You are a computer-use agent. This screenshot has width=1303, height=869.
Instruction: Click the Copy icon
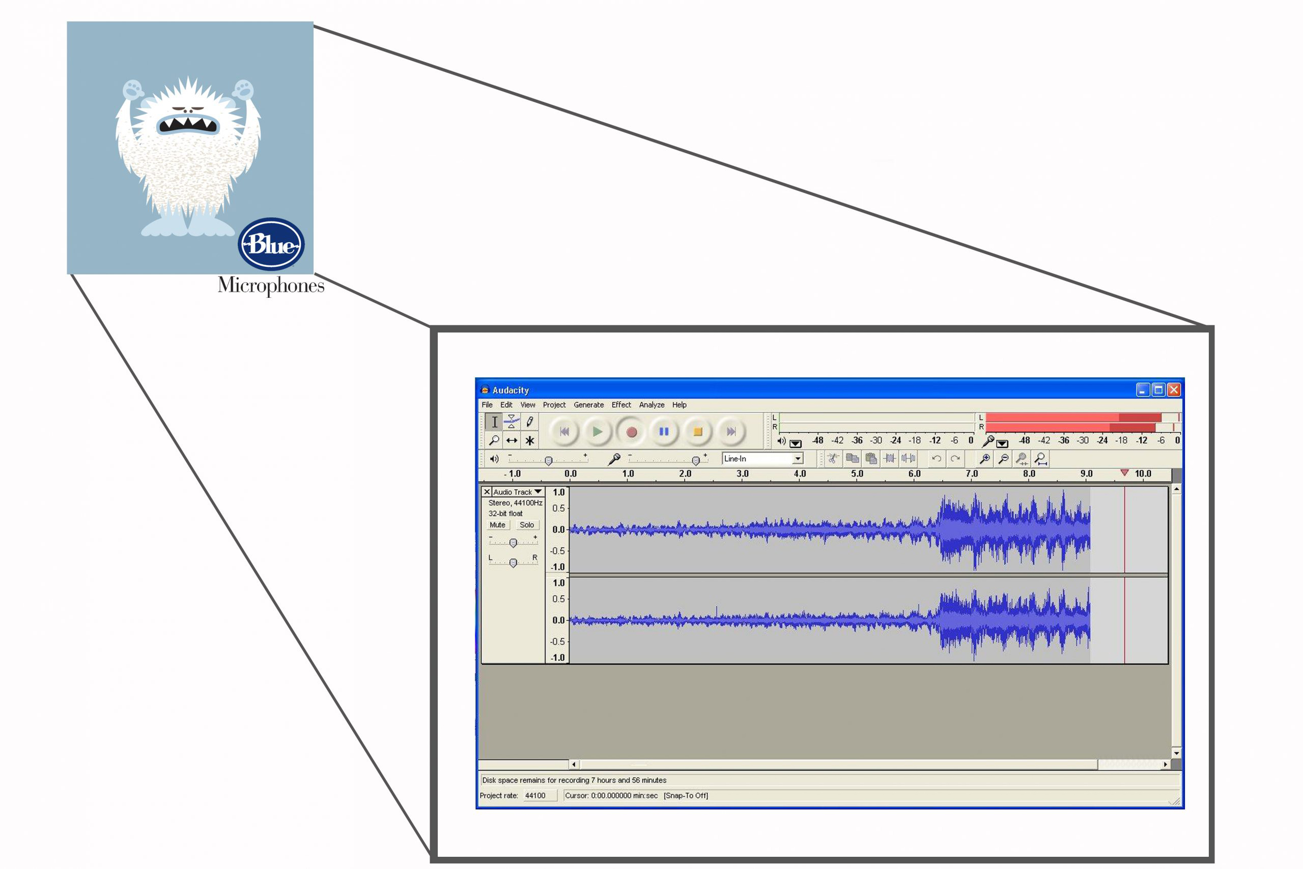(x=852, y=458)
